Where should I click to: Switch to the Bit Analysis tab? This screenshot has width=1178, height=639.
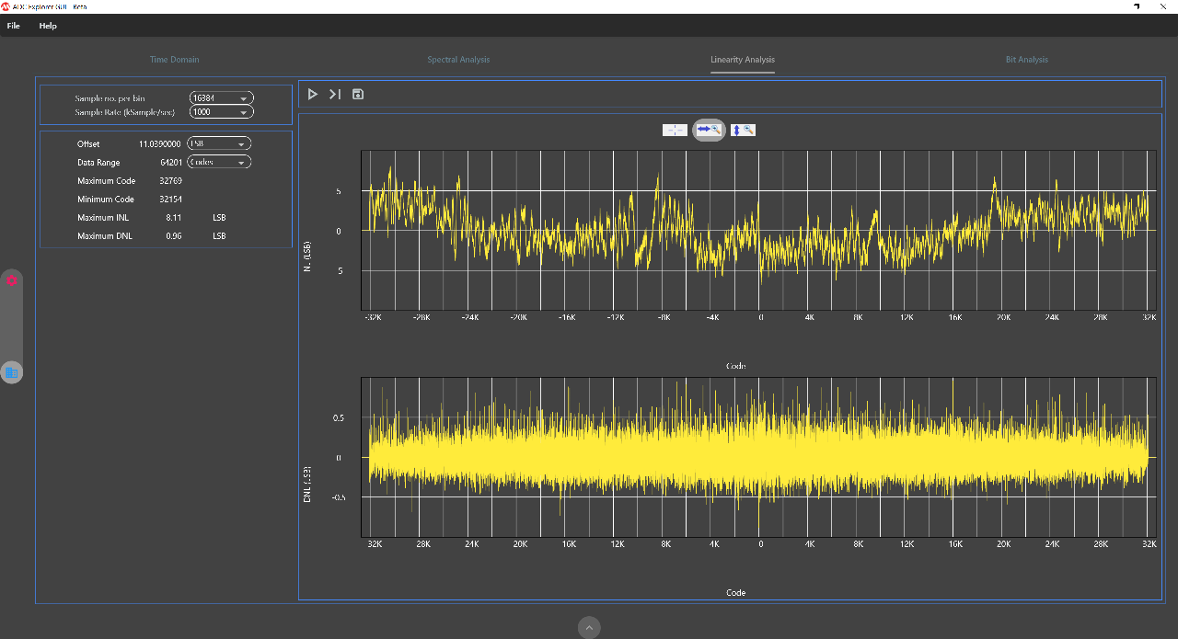point(1026,60)
